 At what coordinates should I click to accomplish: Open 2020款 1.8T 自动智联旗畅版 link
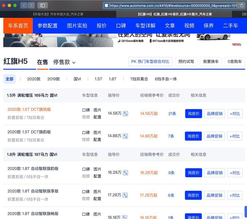click(33, 214)
